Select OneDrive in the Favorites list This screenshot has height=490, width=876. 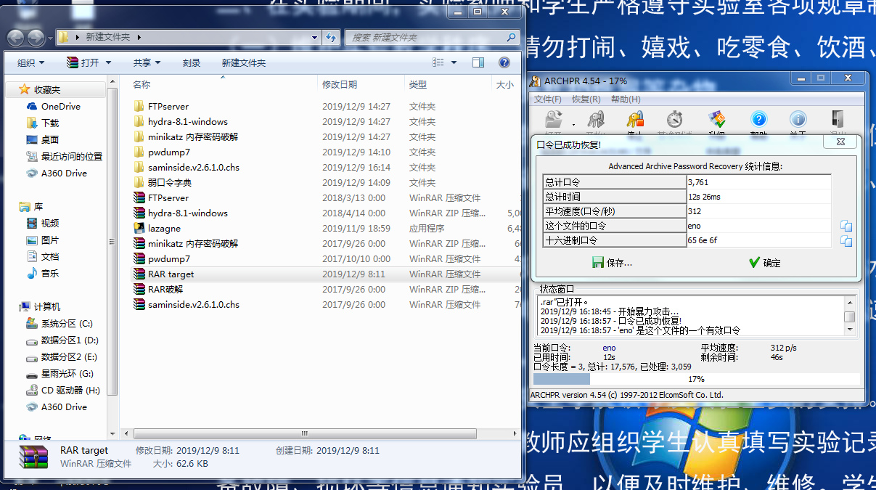click(61, 106)
